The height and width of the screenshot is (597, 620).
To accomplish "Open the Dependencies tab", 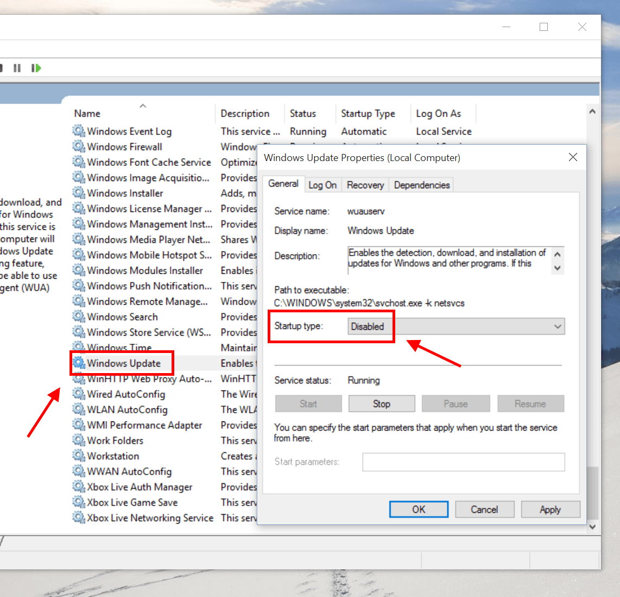I will tap(422, 185).
